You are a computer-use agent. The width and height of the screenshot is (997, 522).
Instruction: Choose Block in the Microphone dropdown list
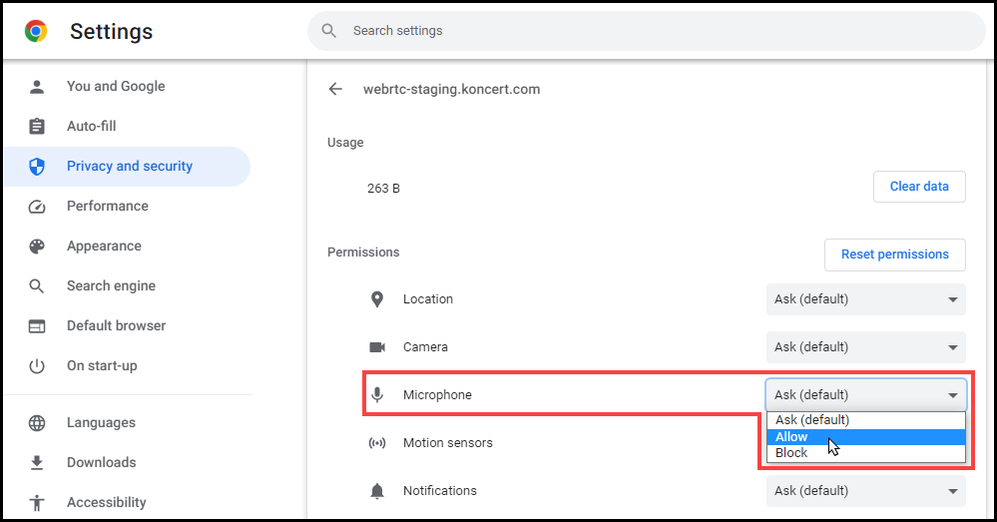coord(865,453)
